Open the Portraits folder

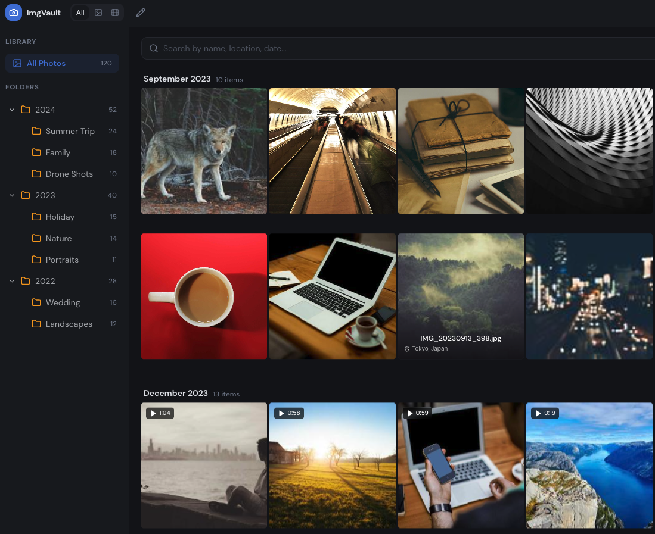[x=62, y=260]
